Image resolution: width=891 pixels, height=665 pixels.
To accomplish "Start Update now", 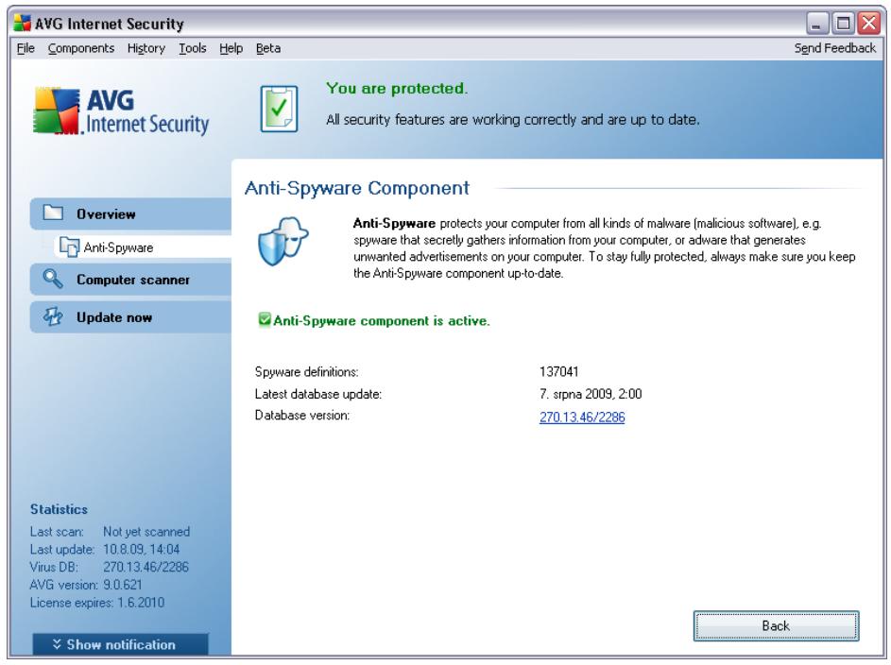I will coord(130,316).
